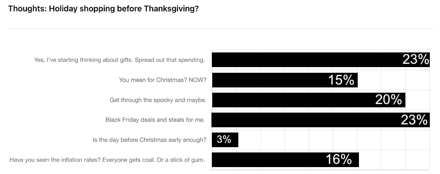Screen dimensions: 440x174
Task: Click the black bar beside 'You mean for Christmas?'
Action: 269,80
